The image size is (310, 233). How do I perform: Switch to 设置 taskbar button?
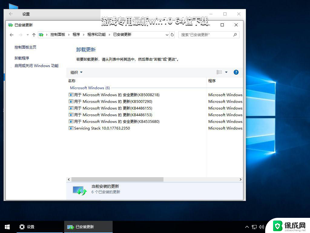(x=40, y=227)
